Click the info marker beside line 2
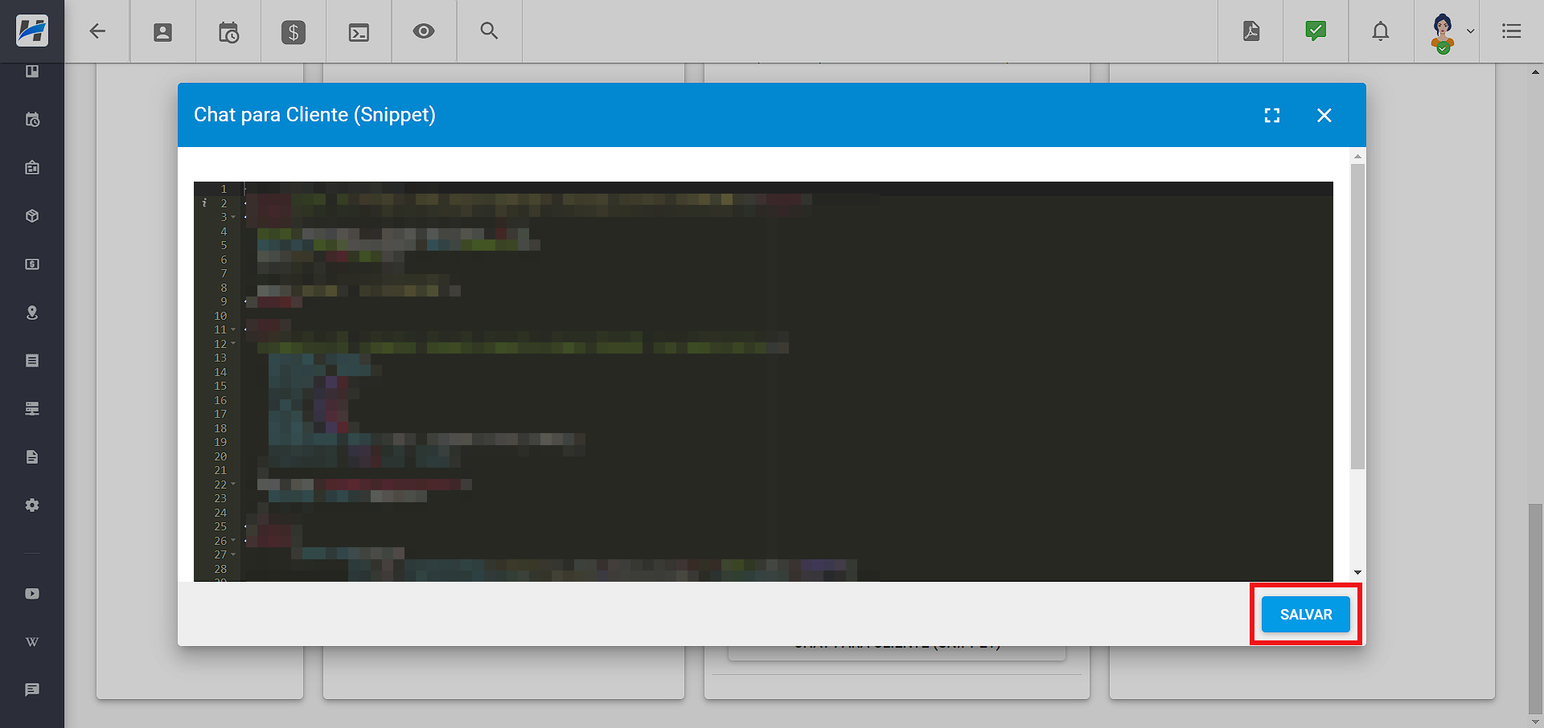 (204, 203)
